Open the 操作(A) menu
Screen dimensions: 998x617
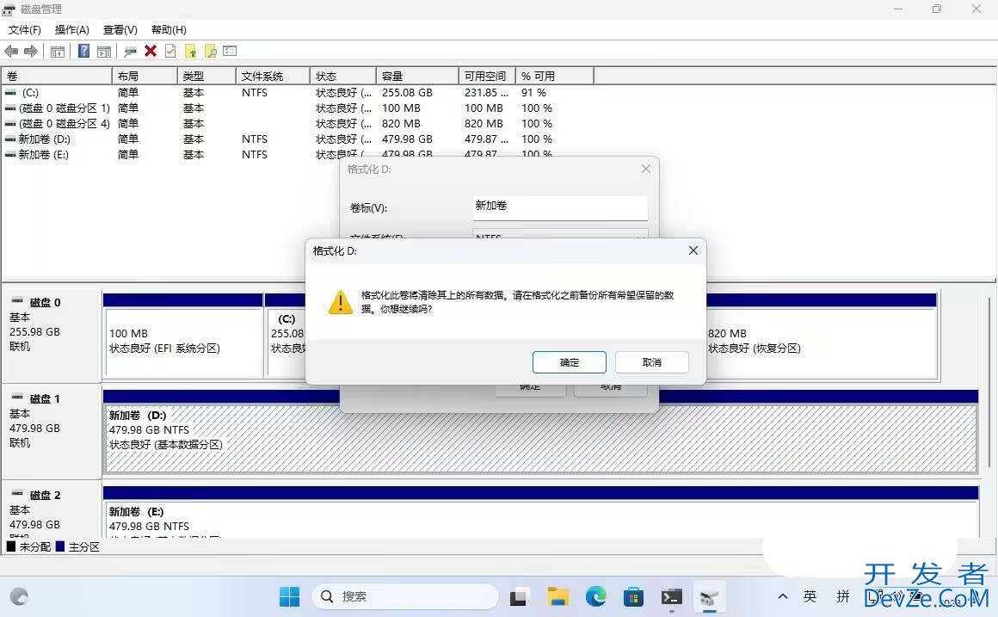tap(72, 30)
